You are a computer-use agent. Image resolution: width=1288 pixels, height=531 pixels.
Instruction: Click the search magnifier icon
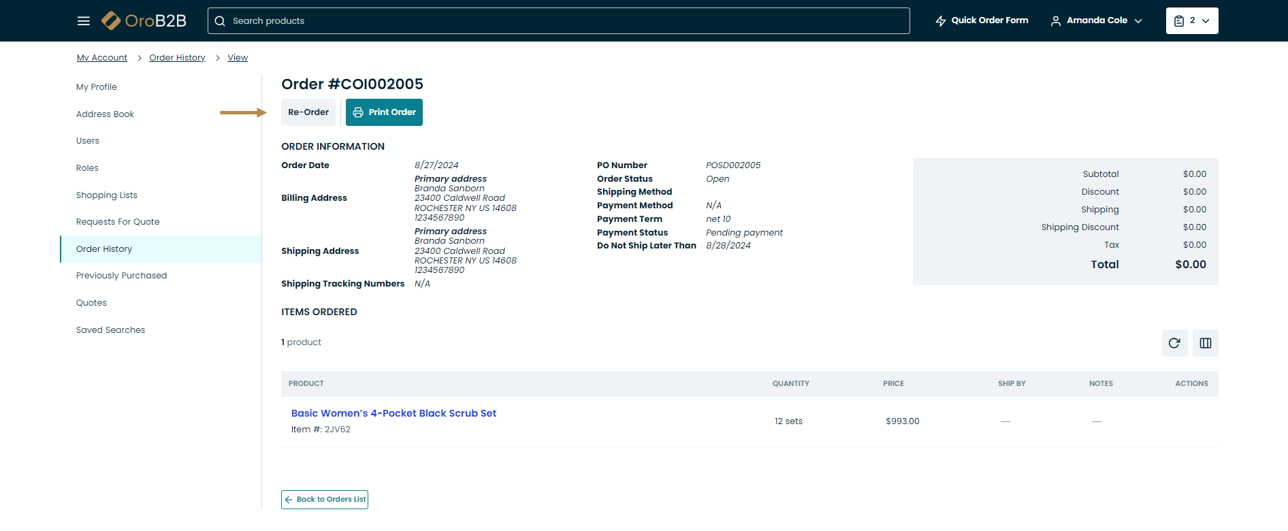click(x=220, y=21)
